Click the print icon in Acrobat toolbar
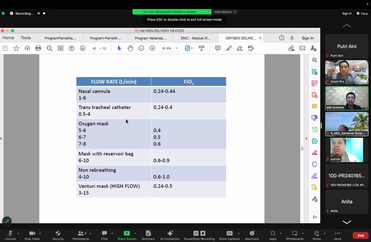The height and width of the screenshot is (242, 371). tap(38, 48)
